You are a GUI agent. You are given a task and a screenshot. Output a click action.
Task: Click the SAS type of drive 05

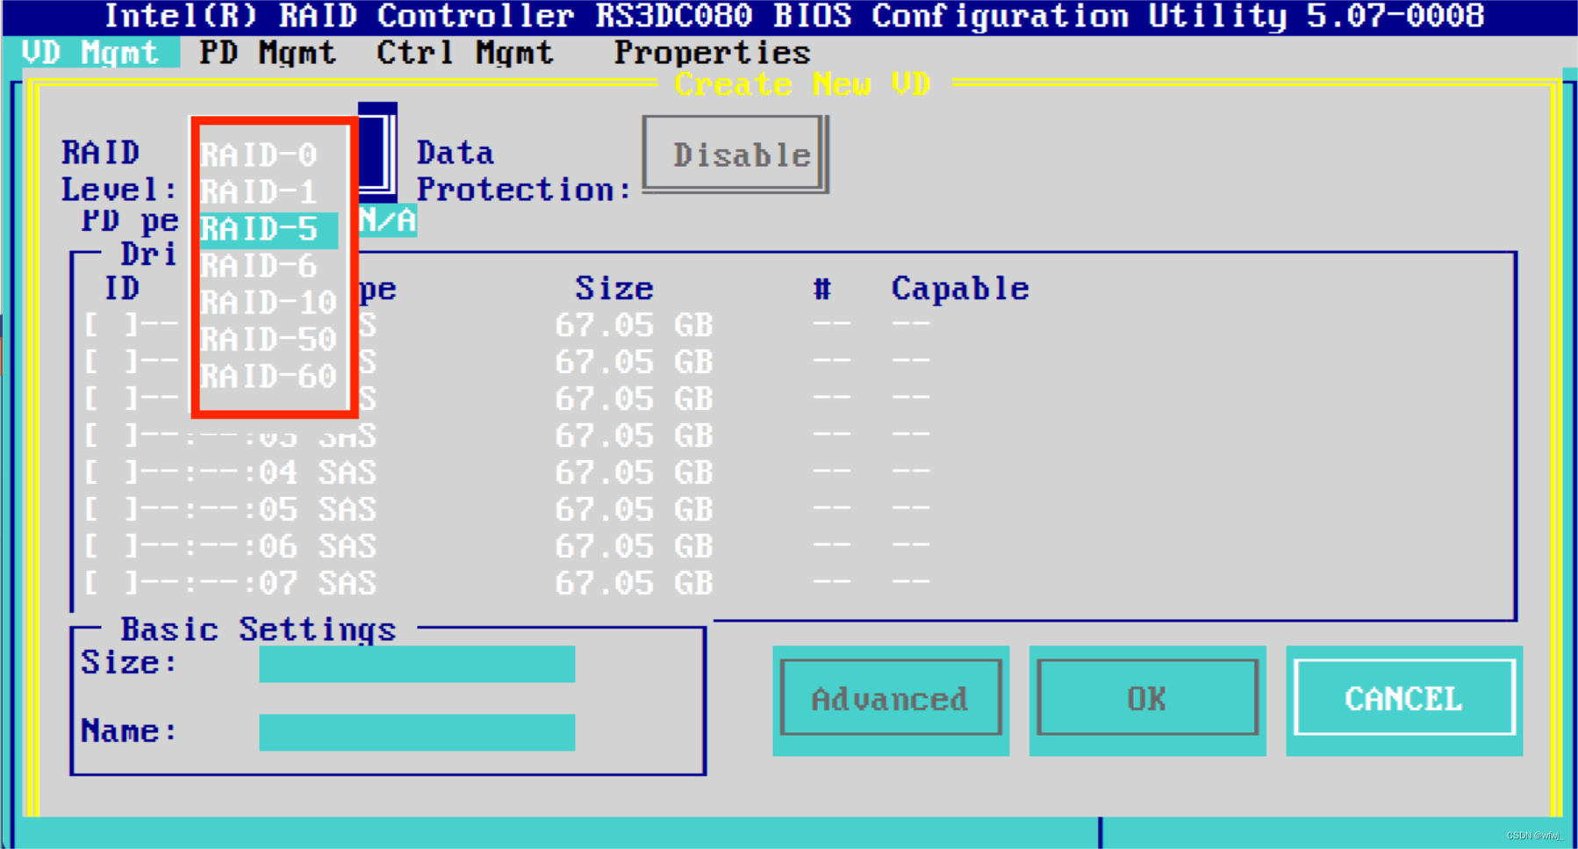348,509
